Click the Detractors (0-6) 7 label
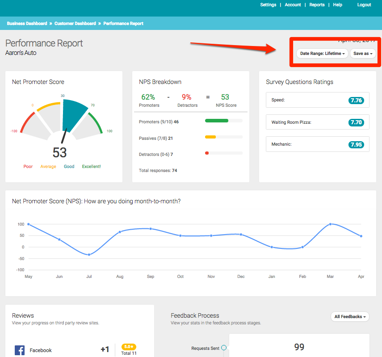 point(155,154)
